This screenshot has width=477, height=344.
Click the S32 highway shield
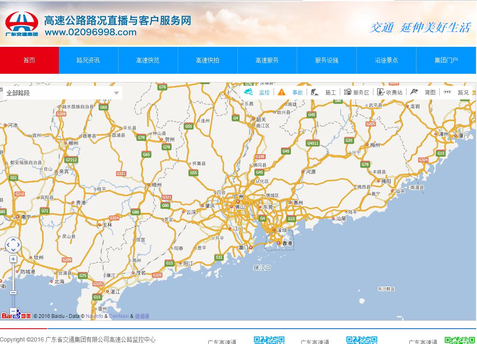pyautogui.click(x=219, y=257)
